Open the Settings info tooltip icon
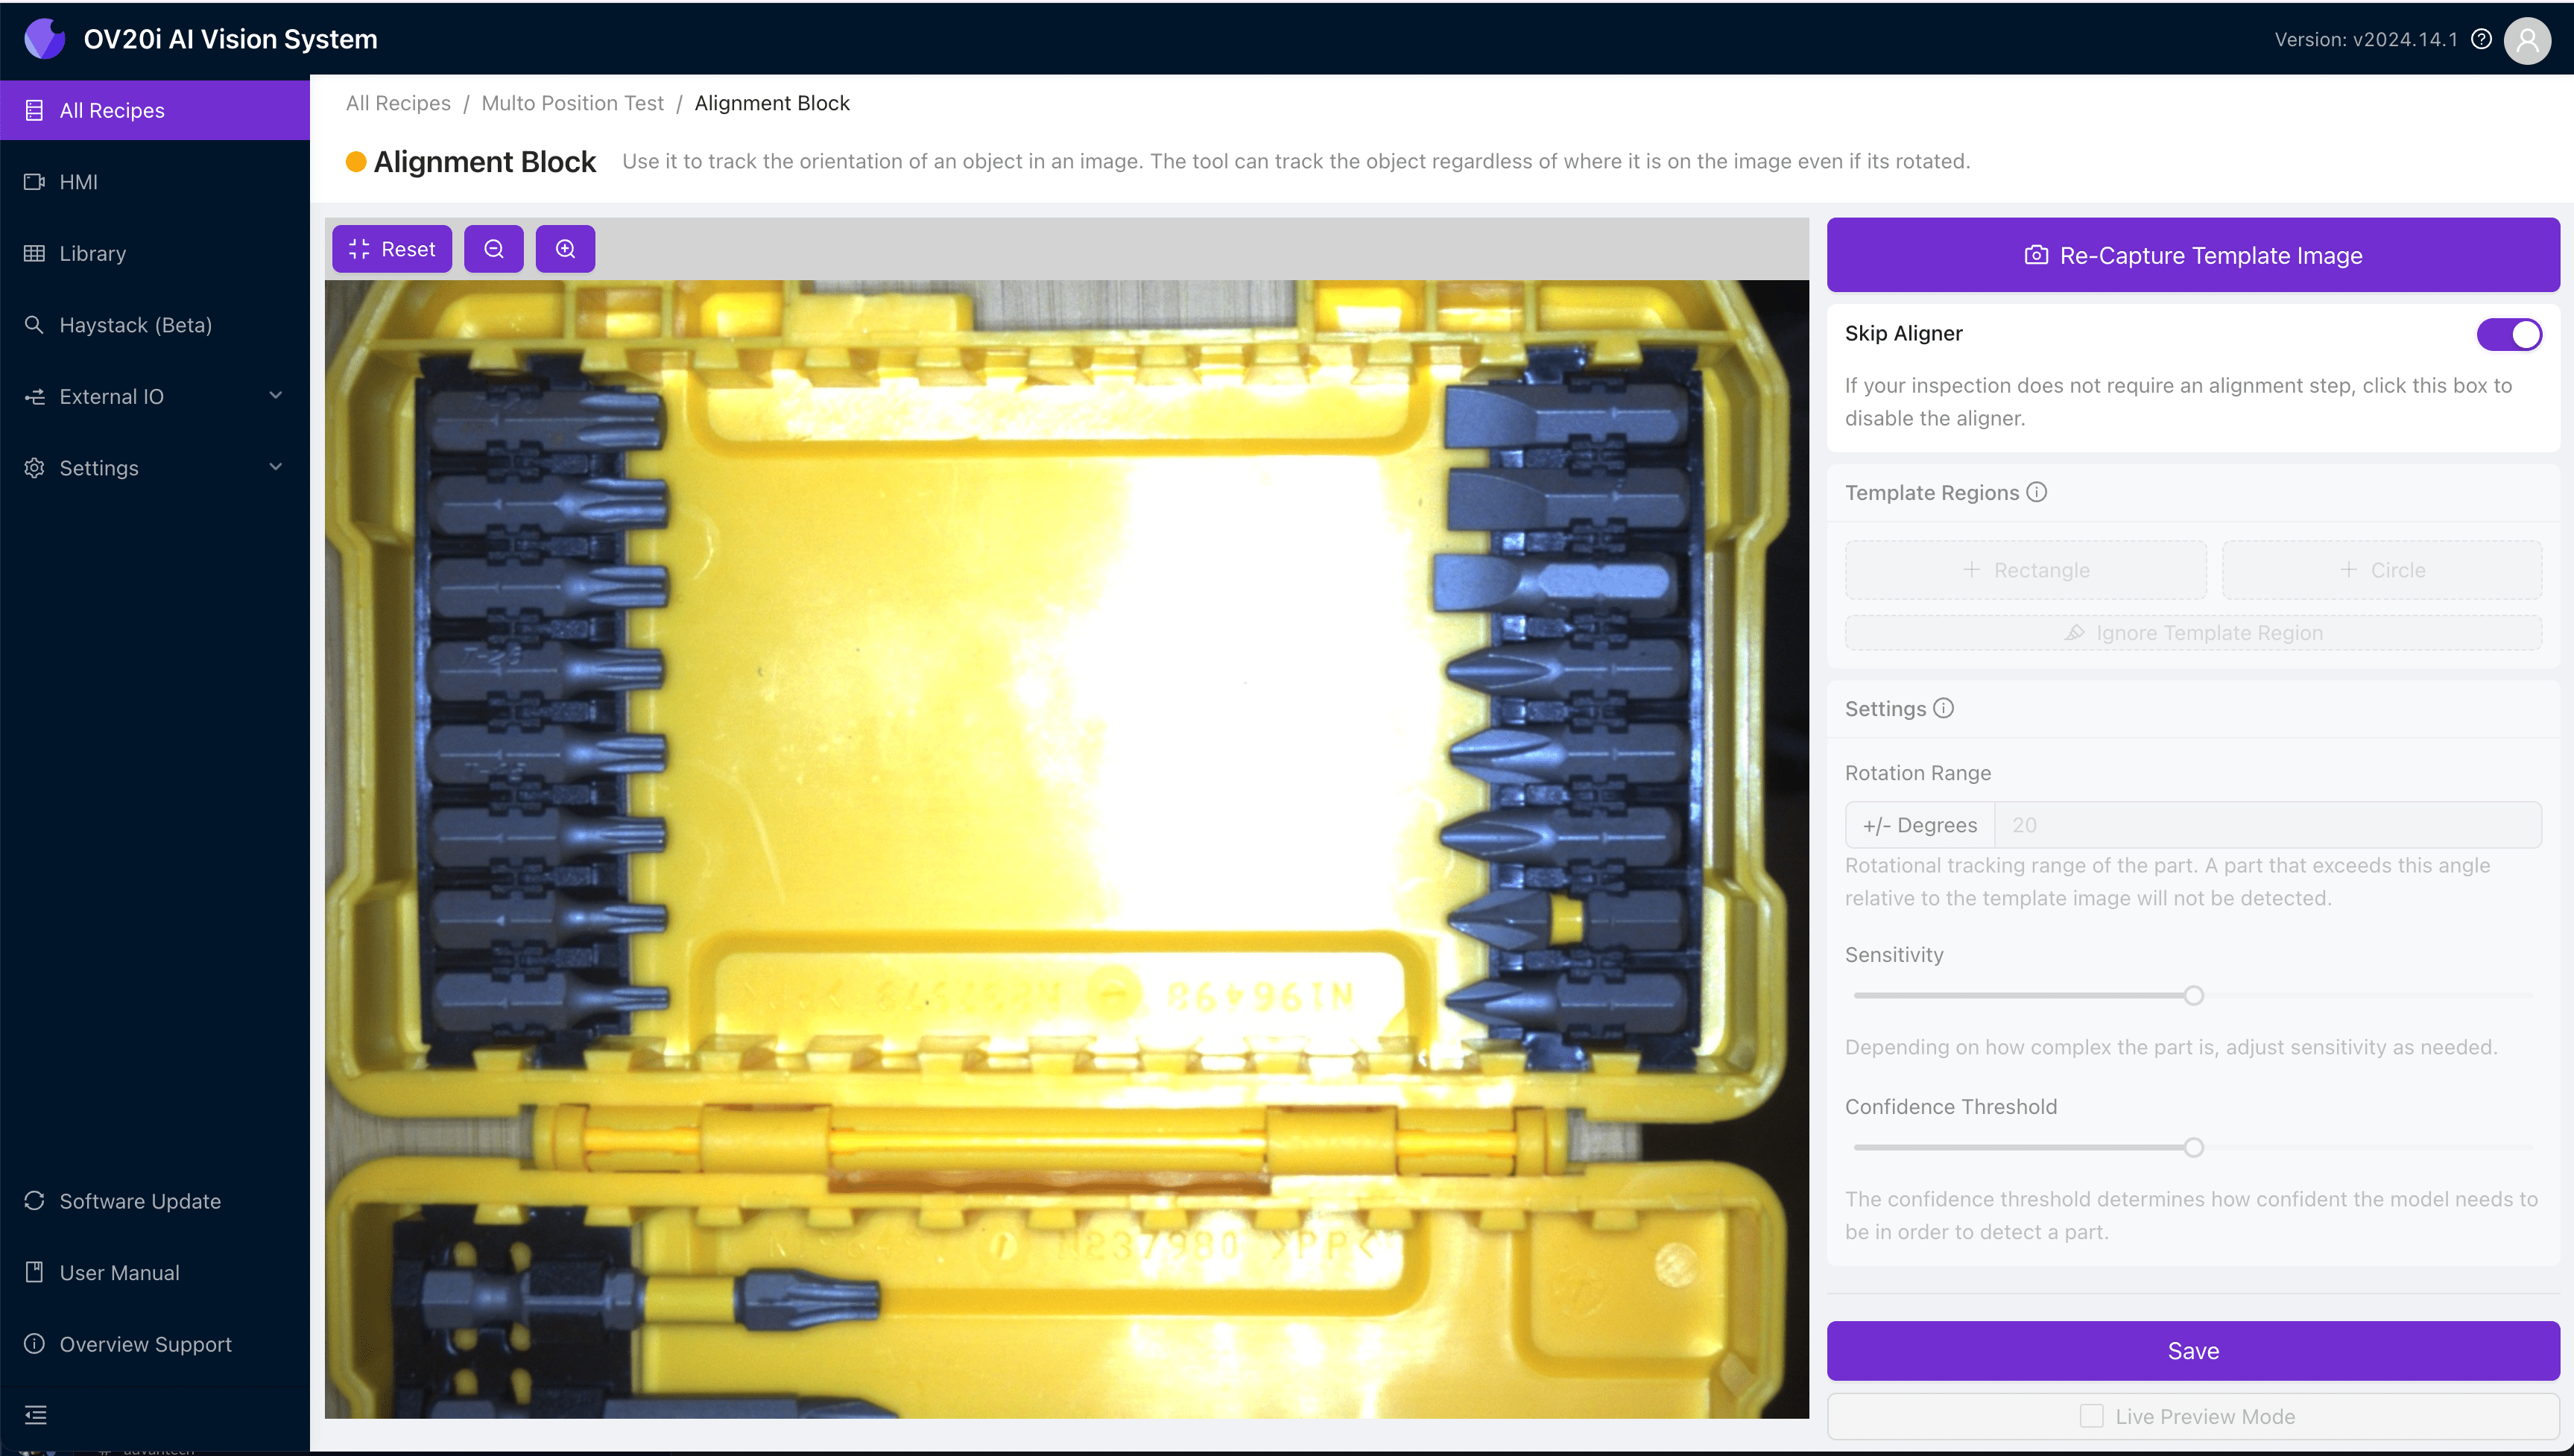Screen dimensions: 2574x1456 pyautogui.click(x=1944, y=708)
